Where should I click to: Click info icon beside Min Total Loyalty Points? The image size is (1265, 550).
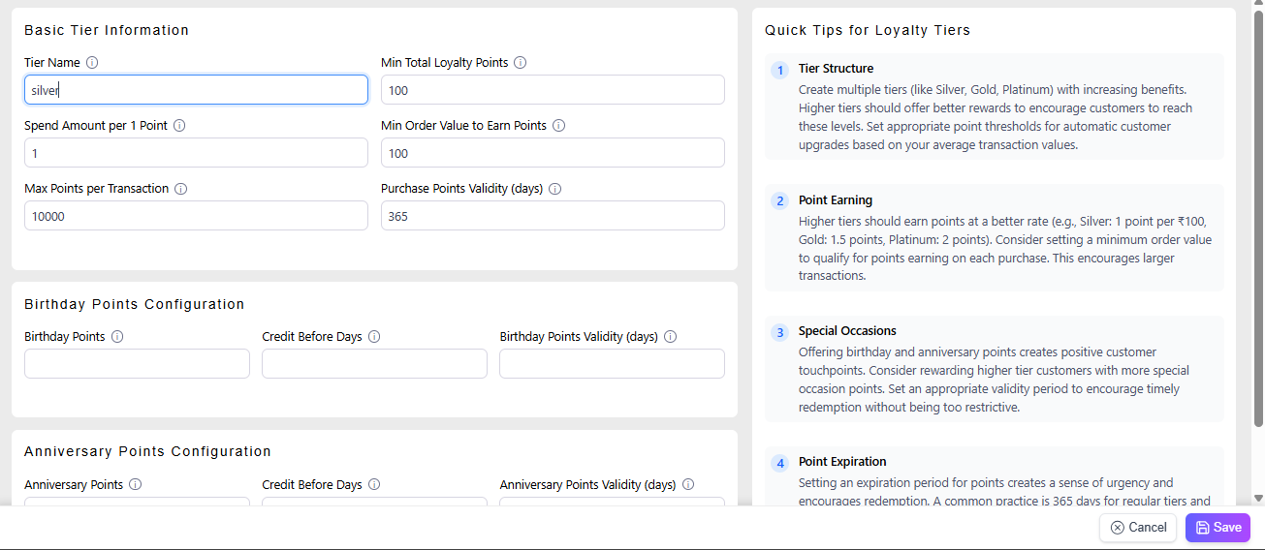point(520,63)
